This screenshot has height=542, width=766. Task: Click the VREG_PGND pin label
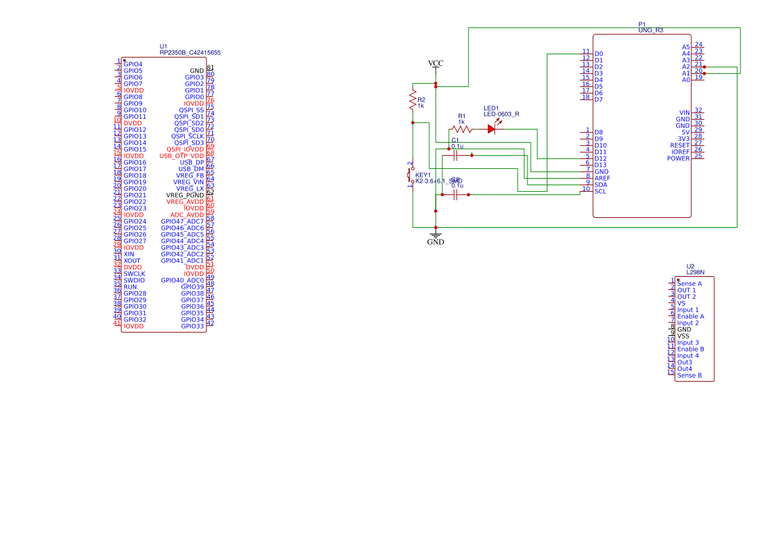tap(185, 195)
